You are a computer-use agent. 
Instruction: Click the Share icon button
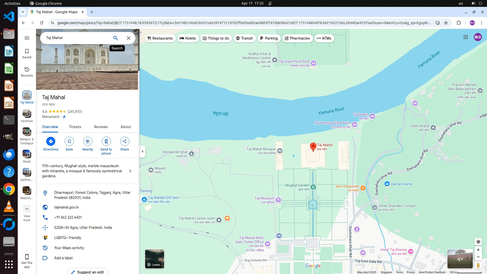point(125,141)
